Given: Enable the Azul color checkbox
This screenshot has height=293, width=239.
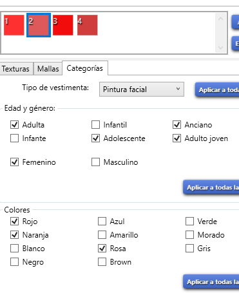Looking at the screenshot, I should (102, 222).
